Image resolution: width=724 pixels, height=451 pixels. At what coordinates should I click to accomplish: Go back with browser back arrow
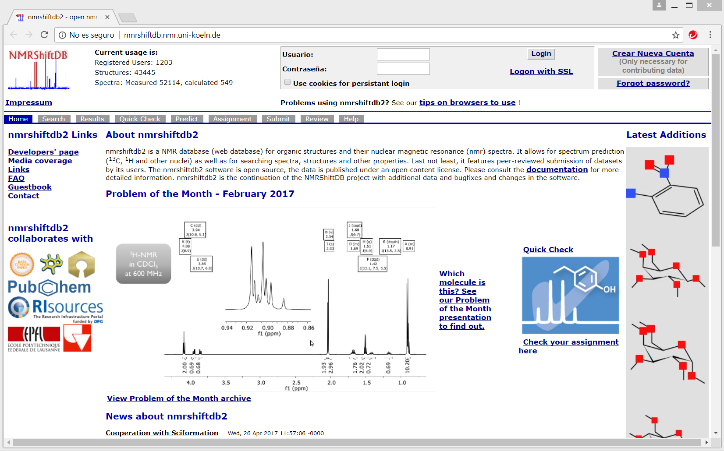(x=14, y=35)
